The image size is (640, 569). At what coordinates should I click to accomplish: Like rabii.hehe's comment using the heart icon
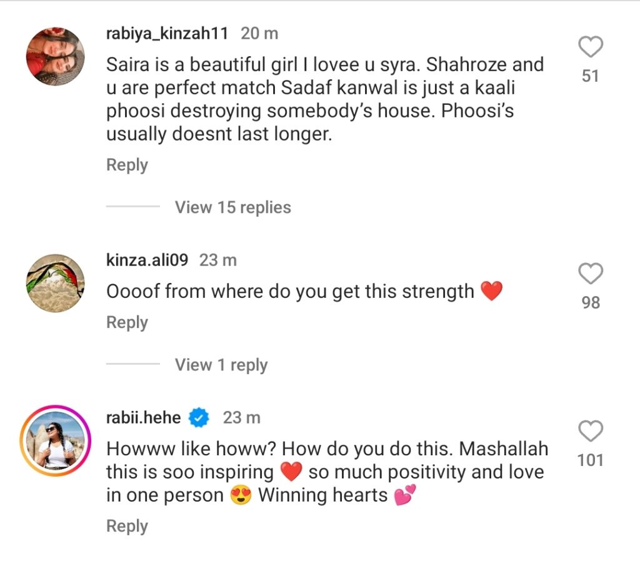coord(591,432)
